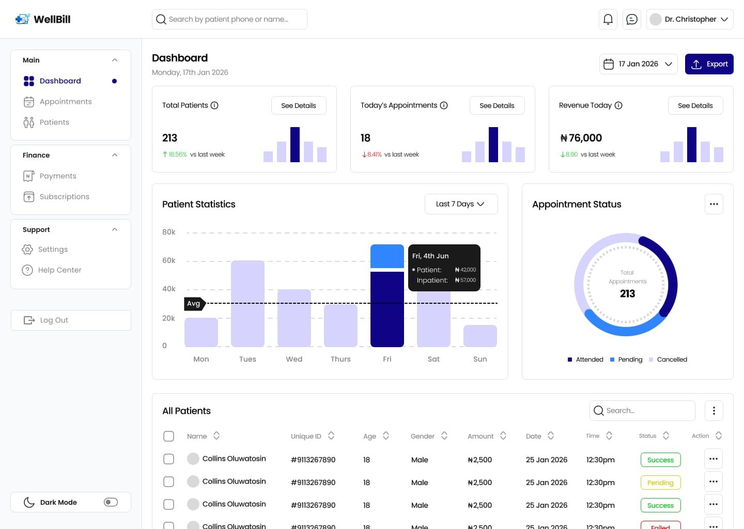The height and width of the screenshot is (529, 744).
Task: Sort table by Gender column
Action: [x=444, y=435]
